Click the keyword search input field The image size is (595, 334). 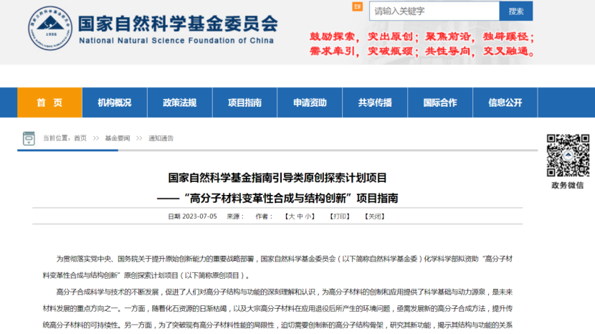coord(434,11)
